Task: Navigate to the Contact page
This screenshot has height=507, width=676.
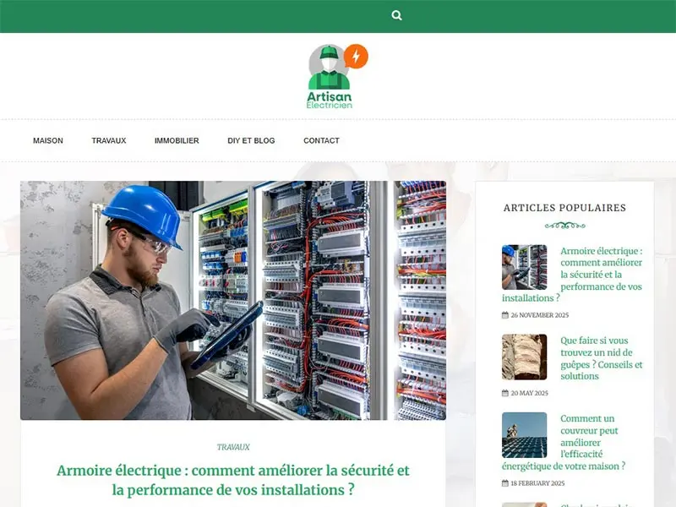Action: pos(321,140)
